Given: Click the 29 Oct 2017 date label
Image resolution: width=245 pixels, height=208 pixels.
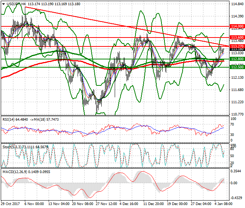Looking at the screenshot, I should (10, 204).
